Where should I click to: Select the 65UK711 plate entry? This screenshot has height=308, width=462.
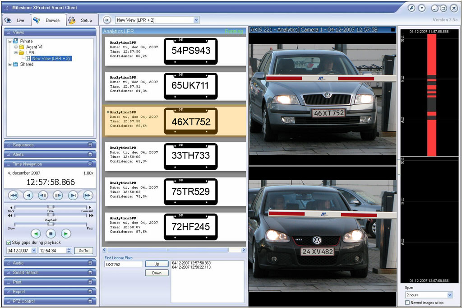point(176,86)
